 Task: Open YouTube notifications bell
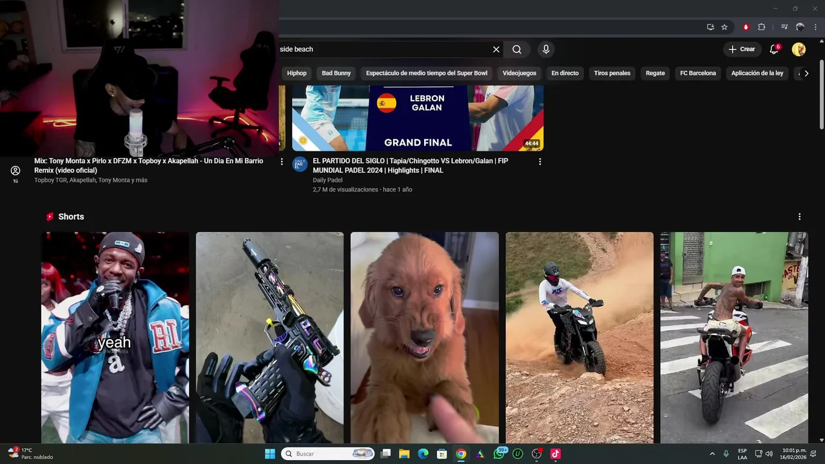[774, 50]
